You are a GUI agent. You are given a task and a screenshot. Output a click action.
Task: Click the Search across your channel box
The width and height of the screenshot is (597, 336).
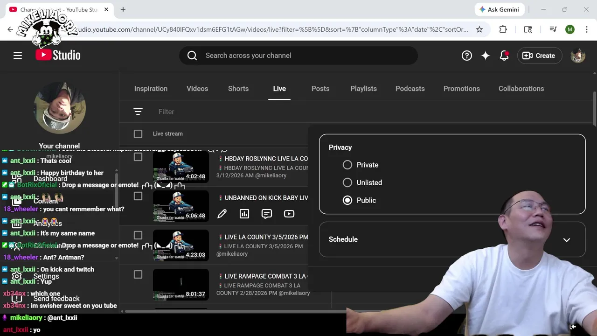pyautogui.click(x=298, y=56)
